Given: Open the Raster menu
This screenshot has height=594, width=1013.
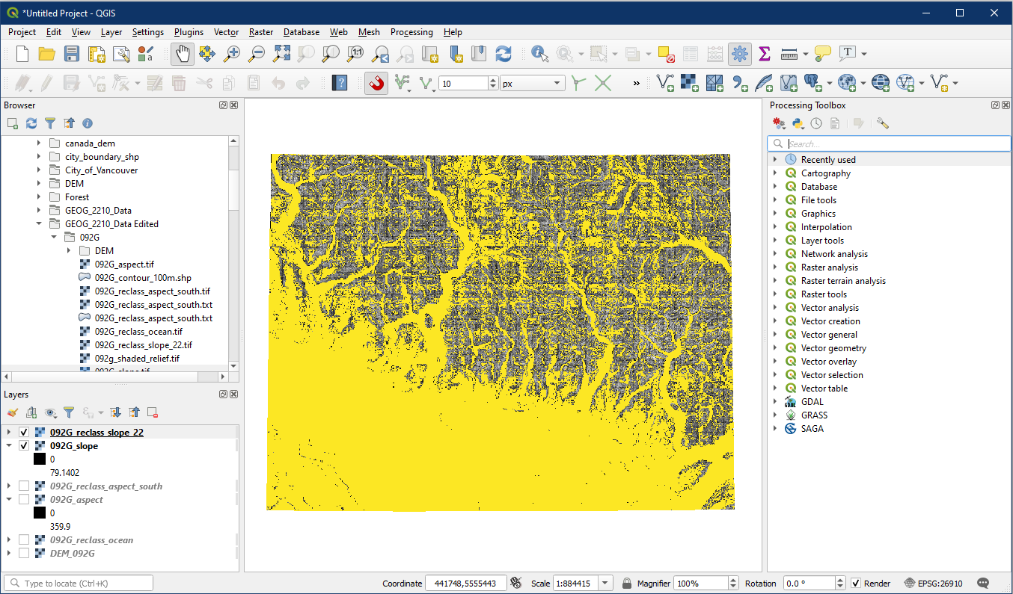Looking at the screenshot, I should tap(261, 32).
